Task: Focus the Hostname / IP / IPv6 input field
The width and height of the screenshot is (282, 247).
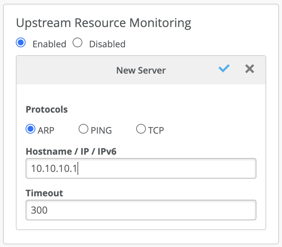Action: (x=141, y=168)
